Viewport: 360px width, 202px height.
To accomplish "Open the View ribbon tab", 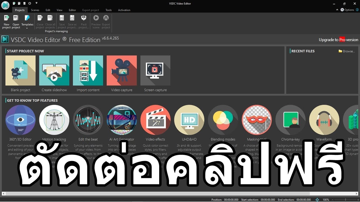I will point(59,10).
